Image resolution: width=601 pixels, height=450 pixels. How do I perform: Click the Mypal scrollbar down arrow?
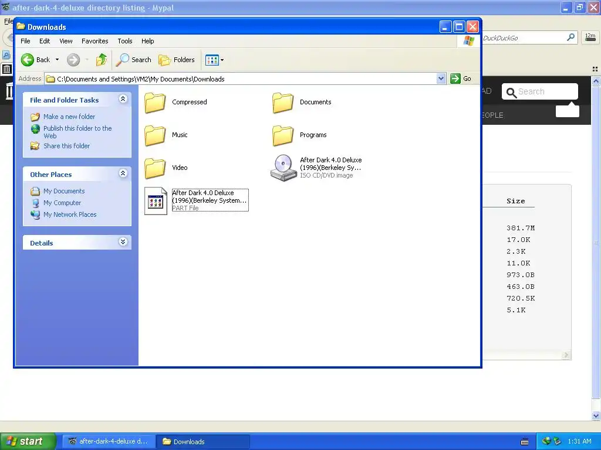click(x=596, y=415)
